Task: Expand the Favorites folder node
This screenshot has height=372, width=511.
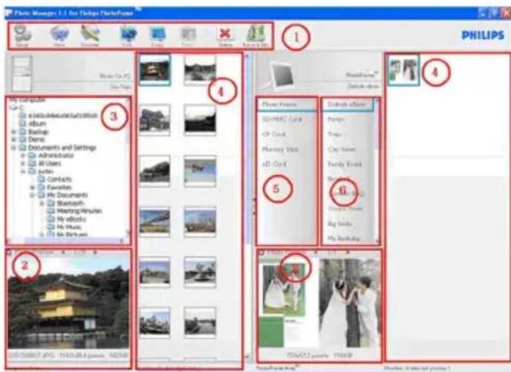Action: [32, 188]
